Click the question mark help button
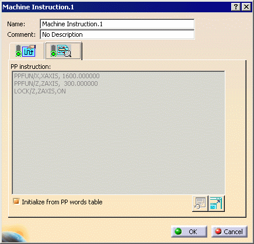The image size is (254, 244). (236, 7)
